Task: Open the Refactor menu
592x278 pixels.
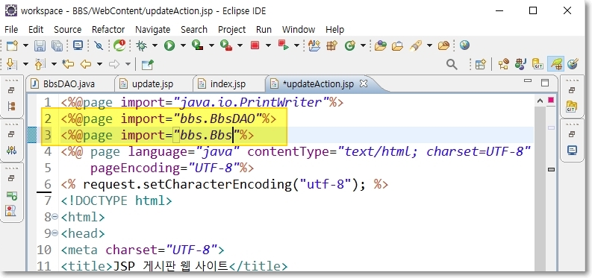Action: pyautogui.click(x=108, y=29)
